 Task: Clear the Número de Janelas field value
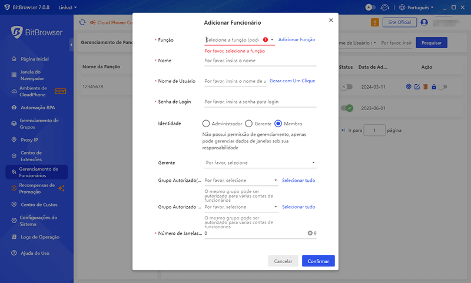pyautogui.click(x=310, y=234)
